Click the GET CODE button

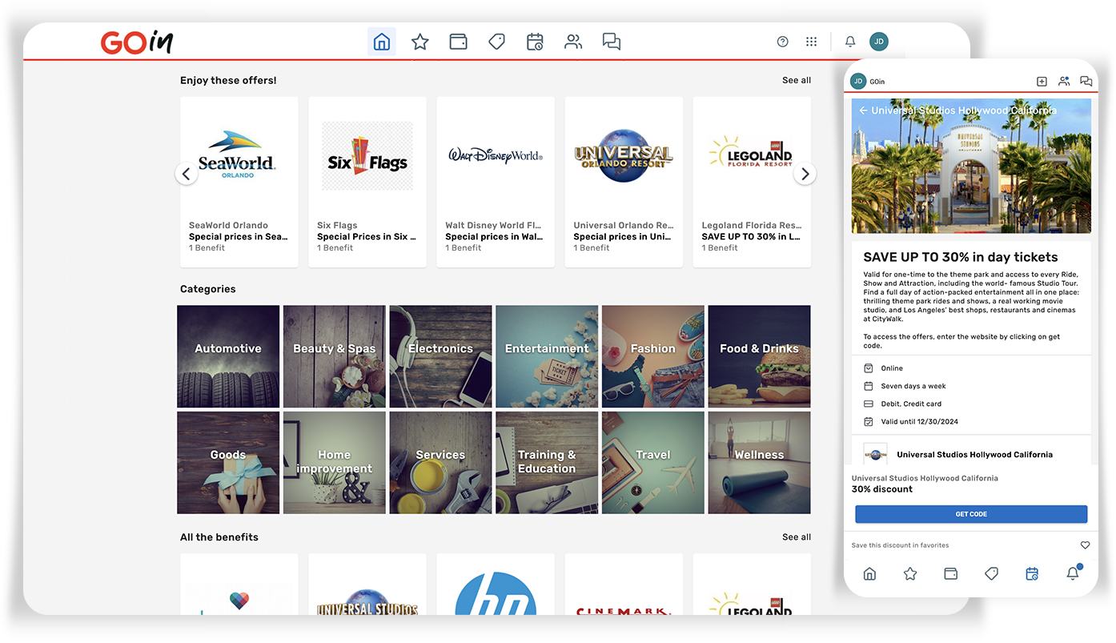971,514
